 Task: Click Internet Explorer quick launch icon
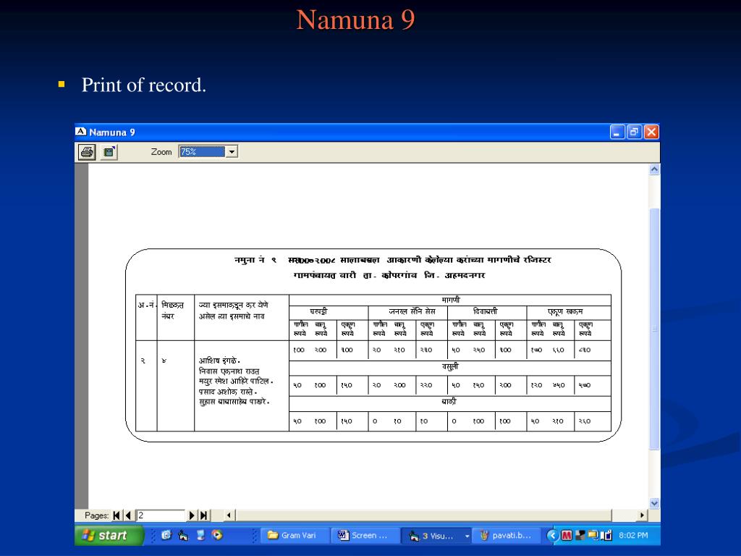click(x=166, y=535)
